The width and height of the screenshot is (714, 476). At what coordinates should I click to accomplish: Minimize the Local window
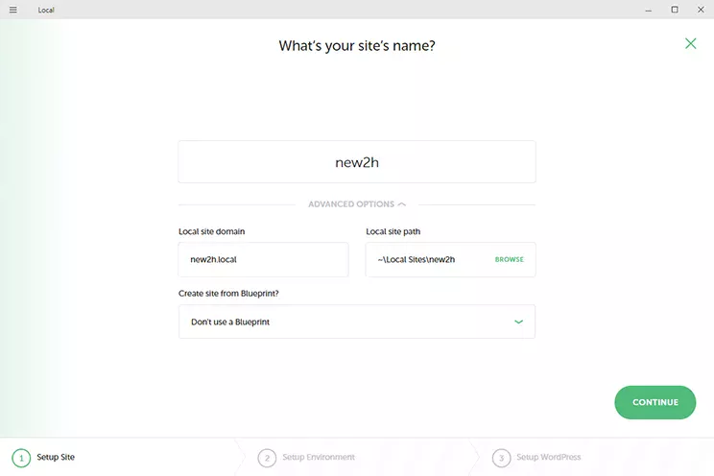[x=650, y=10]
